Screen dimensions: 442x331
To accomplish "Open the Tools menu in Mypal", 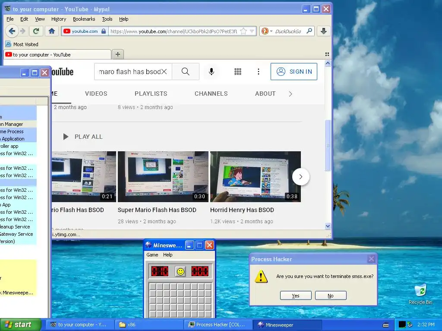I will (107, 19).
